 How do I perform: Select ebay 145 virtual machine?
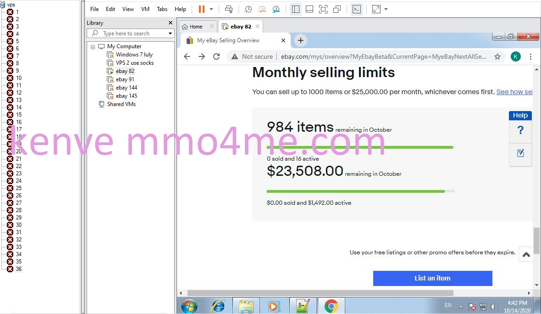126,96
